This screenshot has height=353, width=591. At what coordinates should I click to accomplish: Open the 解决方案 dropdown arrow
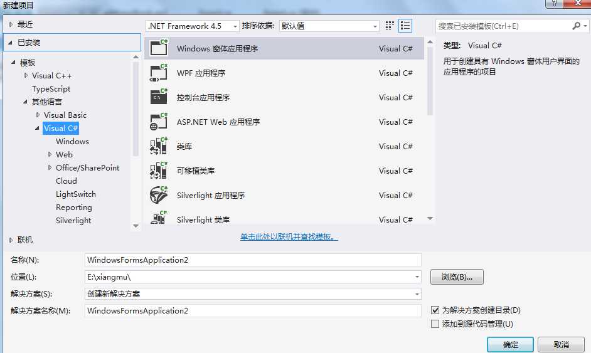pyautogui.click(x=417, y=294)
